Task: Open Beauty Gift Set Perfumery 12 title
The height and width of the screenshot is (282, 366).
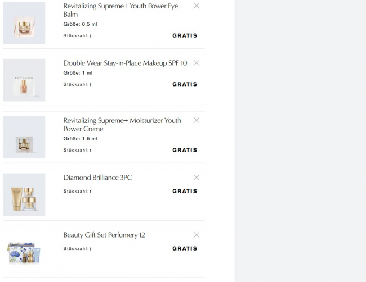Action: point(104,235)
